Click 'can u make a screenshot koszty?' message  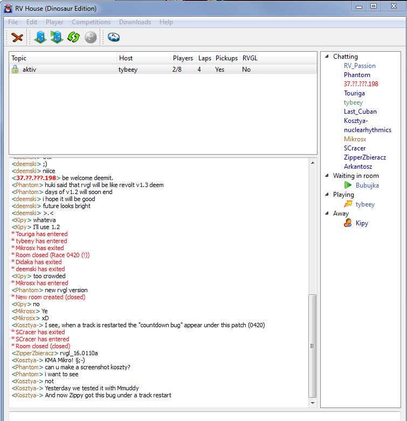(87, 367)
